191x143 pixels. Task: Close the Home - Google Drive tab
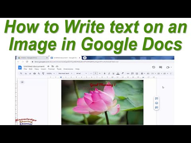pos(47,58)
